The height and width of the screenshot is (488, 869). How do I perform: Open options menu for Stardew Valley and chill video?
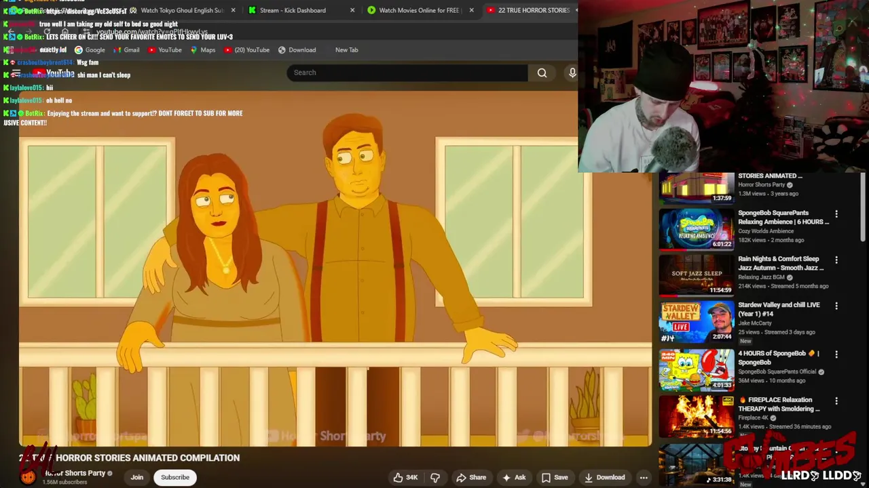836,306
